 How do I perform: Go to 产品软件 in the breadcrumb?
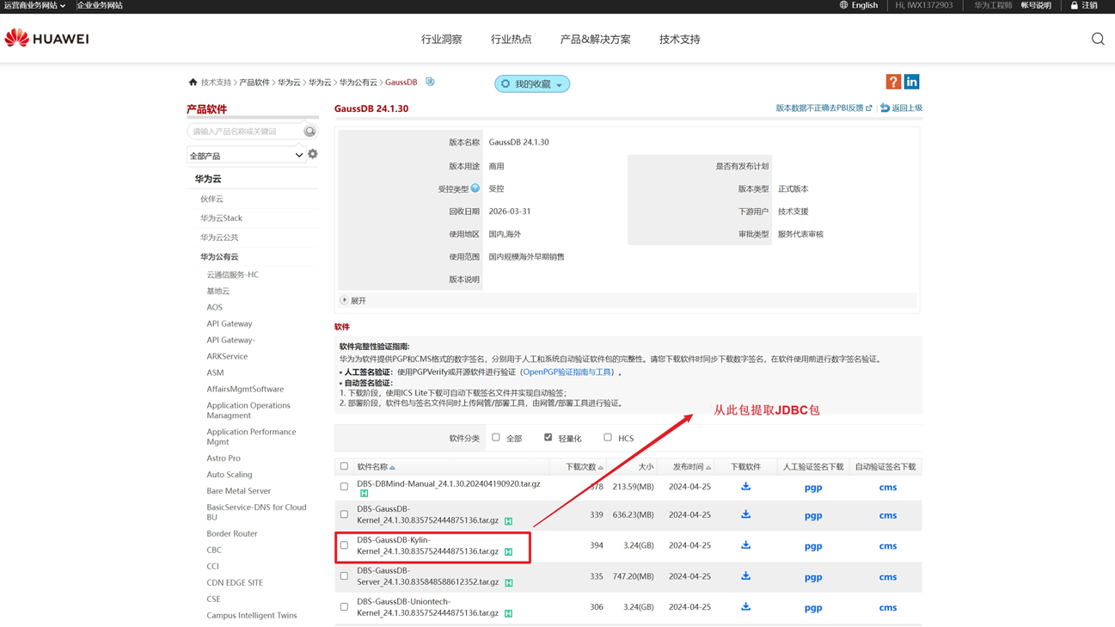(x=254, y=83)
